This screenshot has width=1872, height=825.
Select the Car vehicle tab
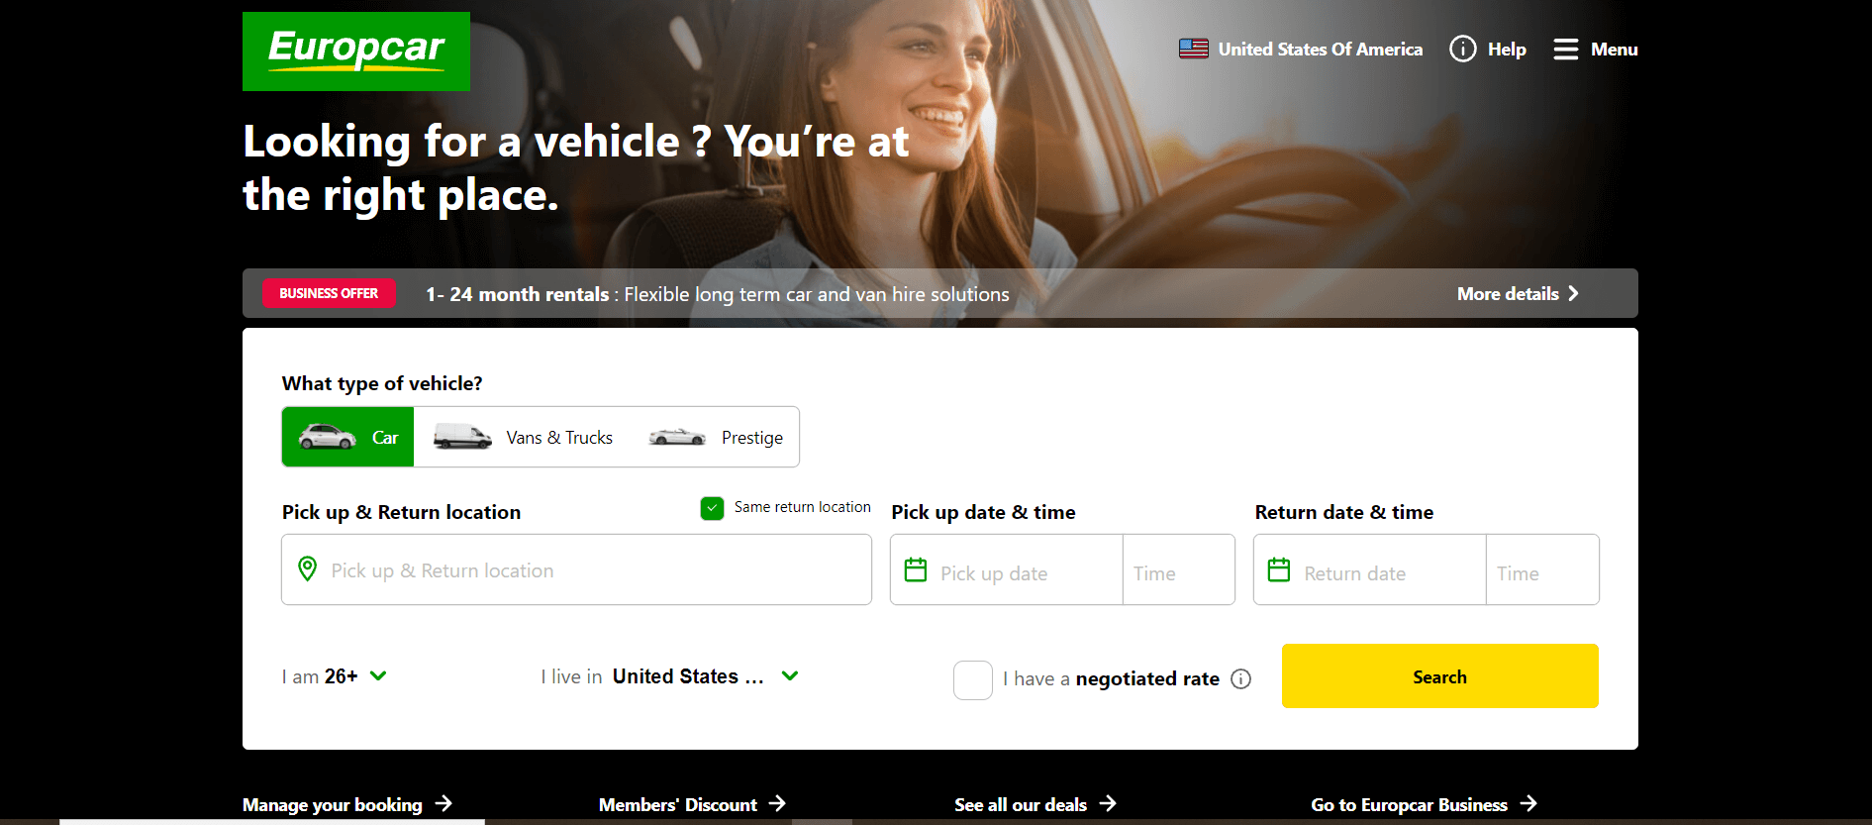click(x=348, y=437)
